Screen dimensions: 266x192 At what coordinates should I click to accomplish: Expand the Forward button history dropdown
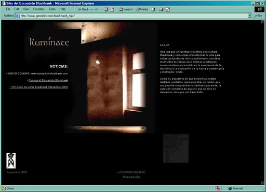point(101,9)
